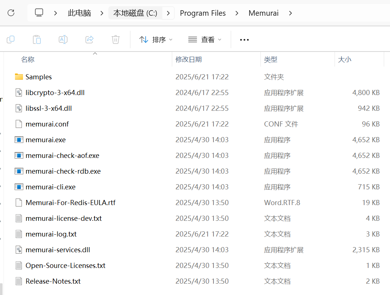This screenshot has height=295, width=390.
Task: Click the memurai-license-dev.txt file icon
Action: (19, 218)
